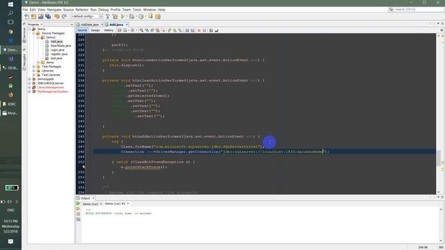Close the Projects panel tab
This screenshot has width=445, height=250.
coord(41,25)
